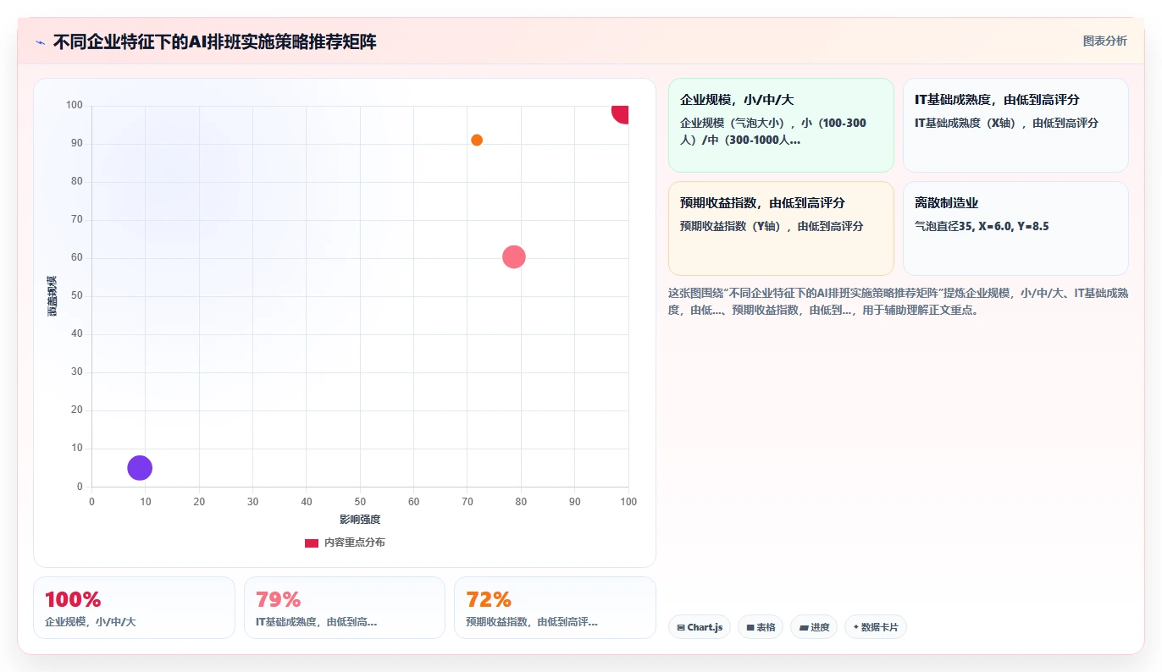The image size is (1162, 672).
Task: Click Y-axis tick label 100
Action: [75, 105]
